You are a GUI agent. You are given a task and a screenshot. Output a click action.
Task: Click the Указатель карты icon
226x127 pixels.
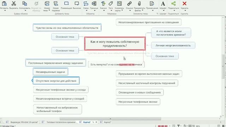point(119,4)
